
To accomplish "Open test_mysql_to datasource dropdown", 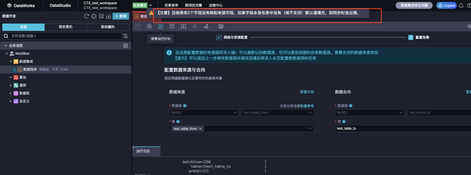I will click(439, 113).
